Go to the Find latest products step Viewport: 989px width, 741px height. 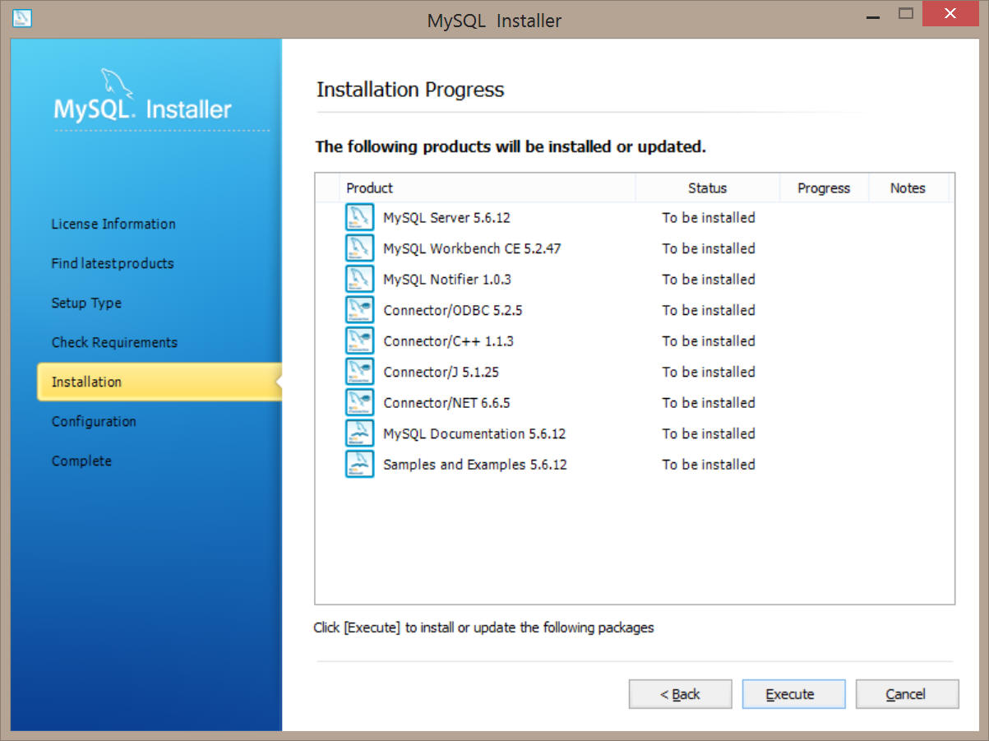click(113, 263)
